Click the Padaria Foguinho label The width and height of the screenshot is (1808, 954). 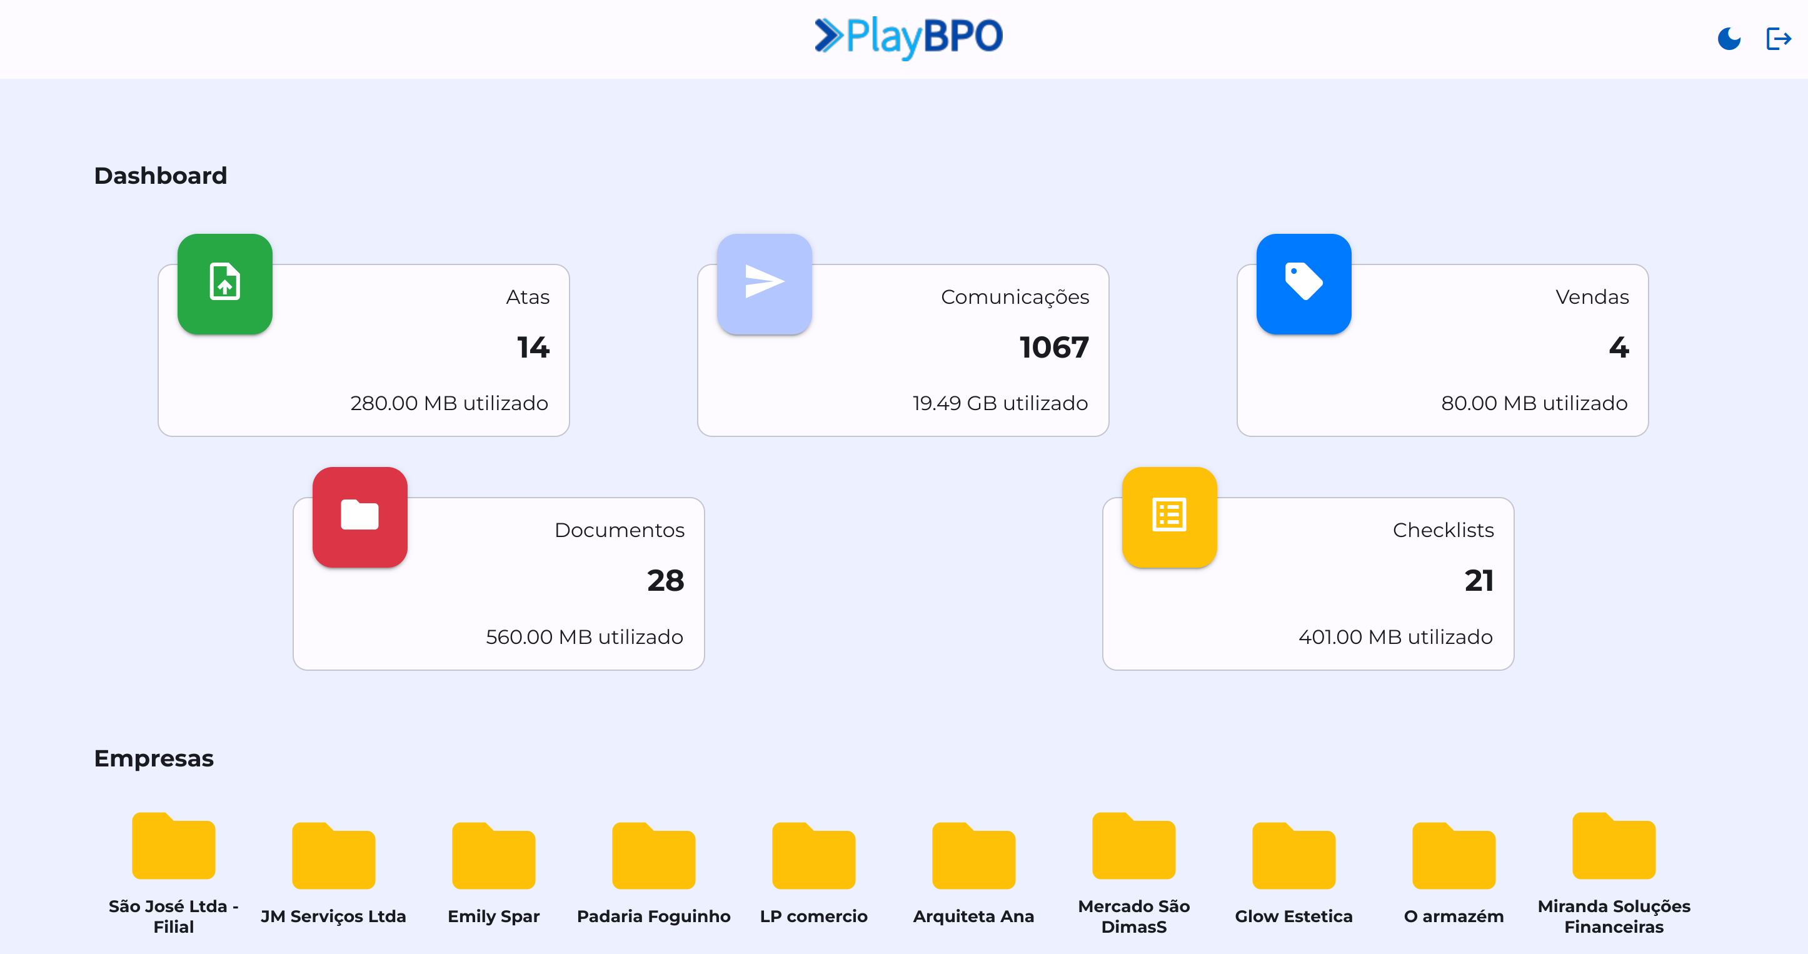(653, 916)
